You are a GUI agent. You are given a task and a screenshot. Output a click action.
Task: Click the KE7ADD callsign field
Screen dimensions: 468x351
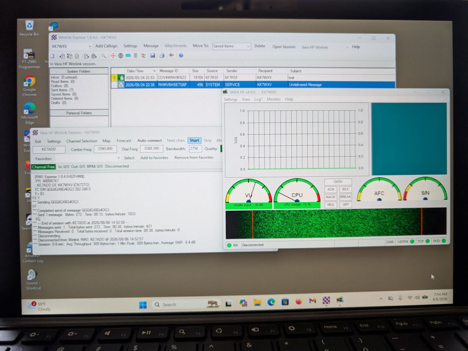(49, 149)
